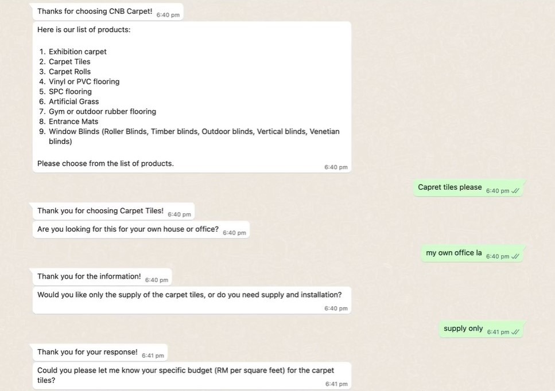Select "Vinyl or PVC flooring" list item
555x391 pixels.
point(84,81)
